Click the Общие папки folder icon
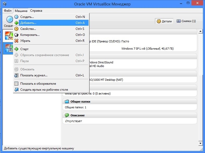Image resolution: width=205 pixels, height=153 pixels. tap(67, 102)
